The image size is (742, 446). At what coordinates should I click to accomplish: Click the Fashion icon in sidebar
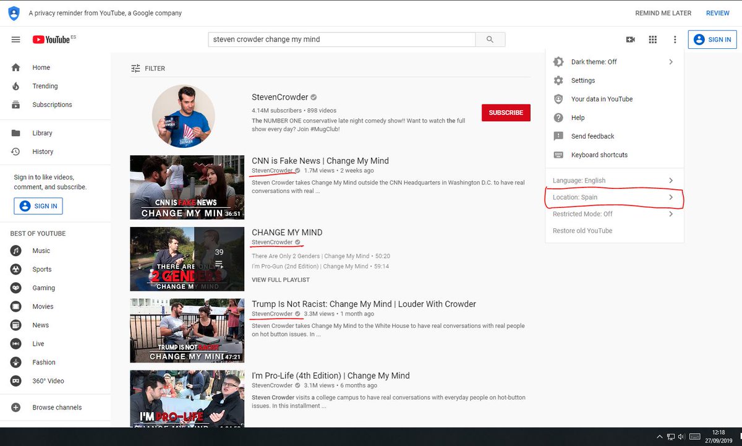click(x=16, y=362)
